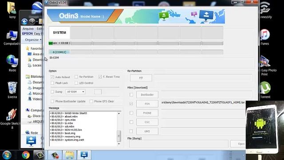Toggle the checkbox beside Bootloader button
Viewport: 284px width, 160px height.
pyautogui.click(x=131, y=95)
